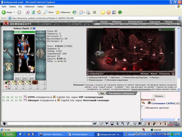Open the Анкета link

174,24
